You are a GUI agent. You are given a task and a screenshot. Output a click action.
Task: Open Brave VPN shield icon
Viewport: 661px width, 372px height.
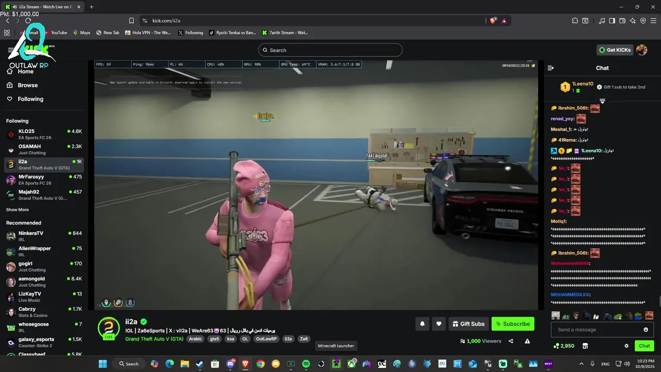coord(643,21)
